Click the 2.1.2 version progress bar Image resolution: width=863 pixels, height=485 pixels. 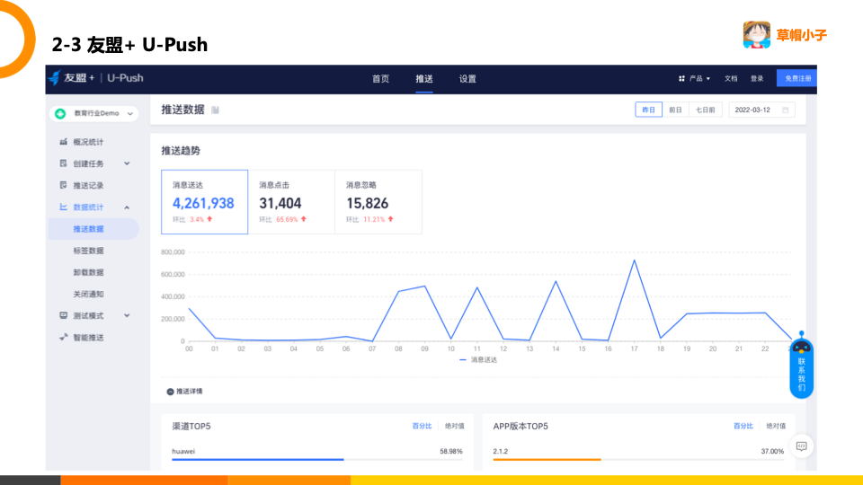(x=638, y=459)
